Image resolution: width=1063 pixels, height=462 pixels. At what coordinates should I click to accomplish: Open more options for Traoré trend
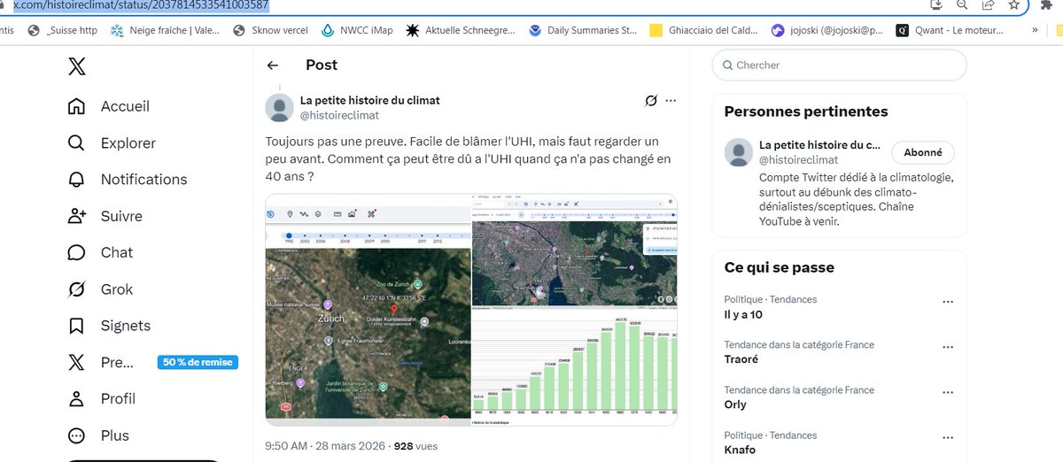click(x=949, y=346)
